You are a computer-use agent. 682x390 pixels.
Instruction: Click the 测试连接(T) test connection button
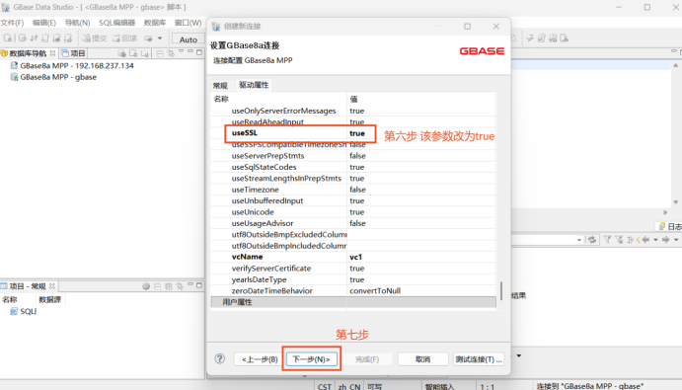coord(479,359)
